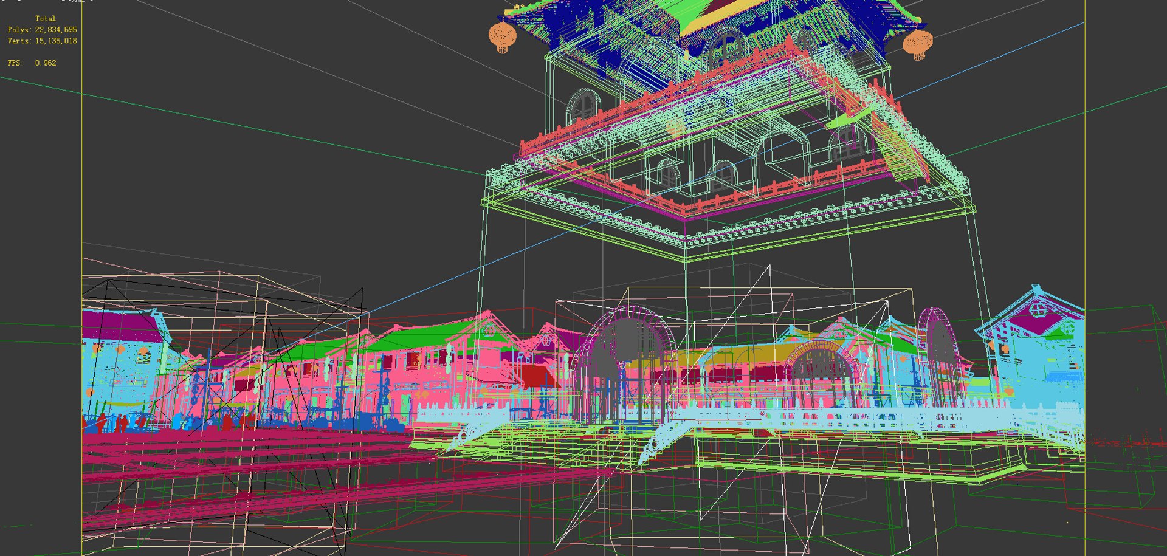
Task: Click the Verts count 15,135,018
Action: (x=56, y=41)
